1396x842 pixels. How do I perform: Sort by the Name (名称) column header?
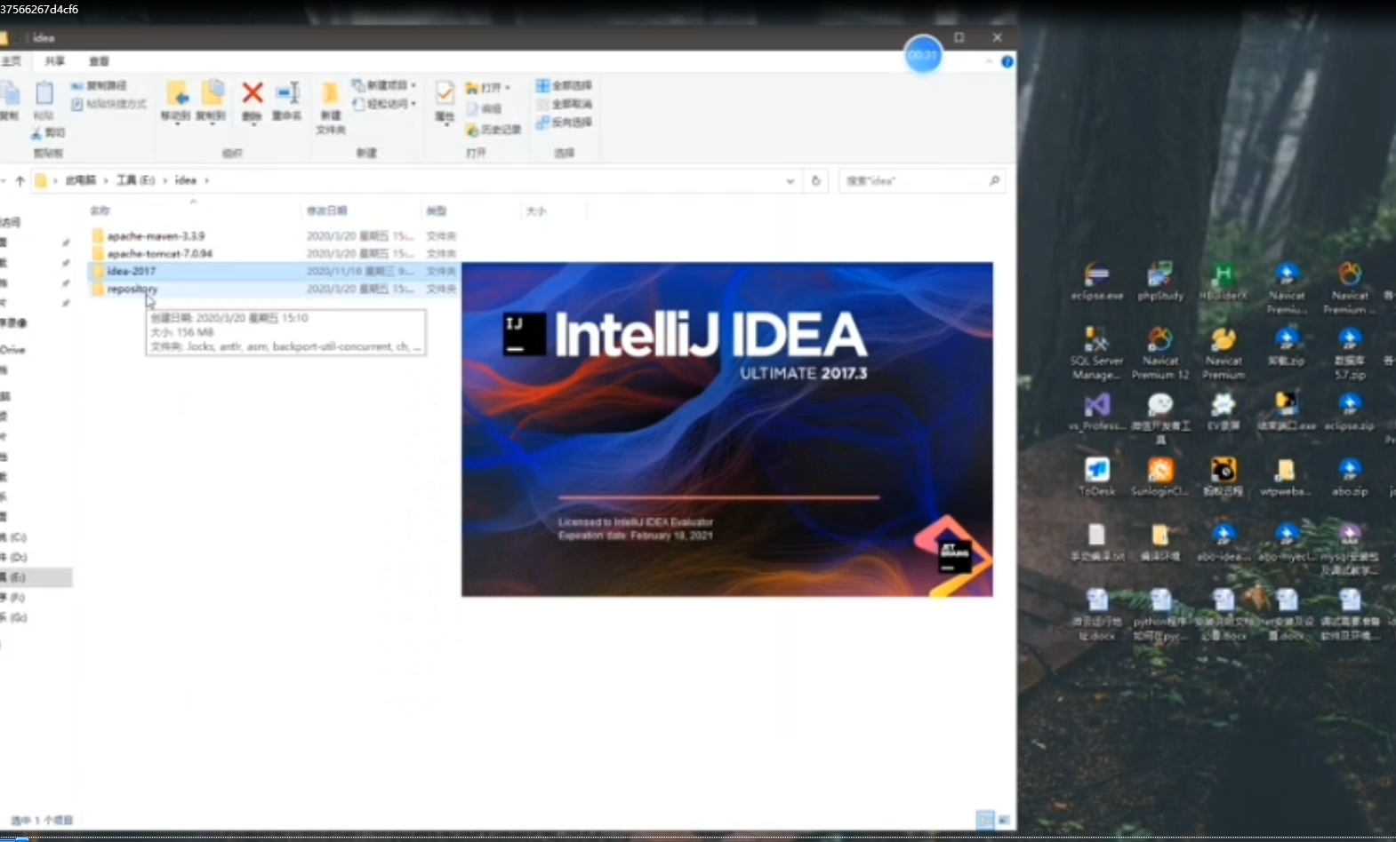100,211
